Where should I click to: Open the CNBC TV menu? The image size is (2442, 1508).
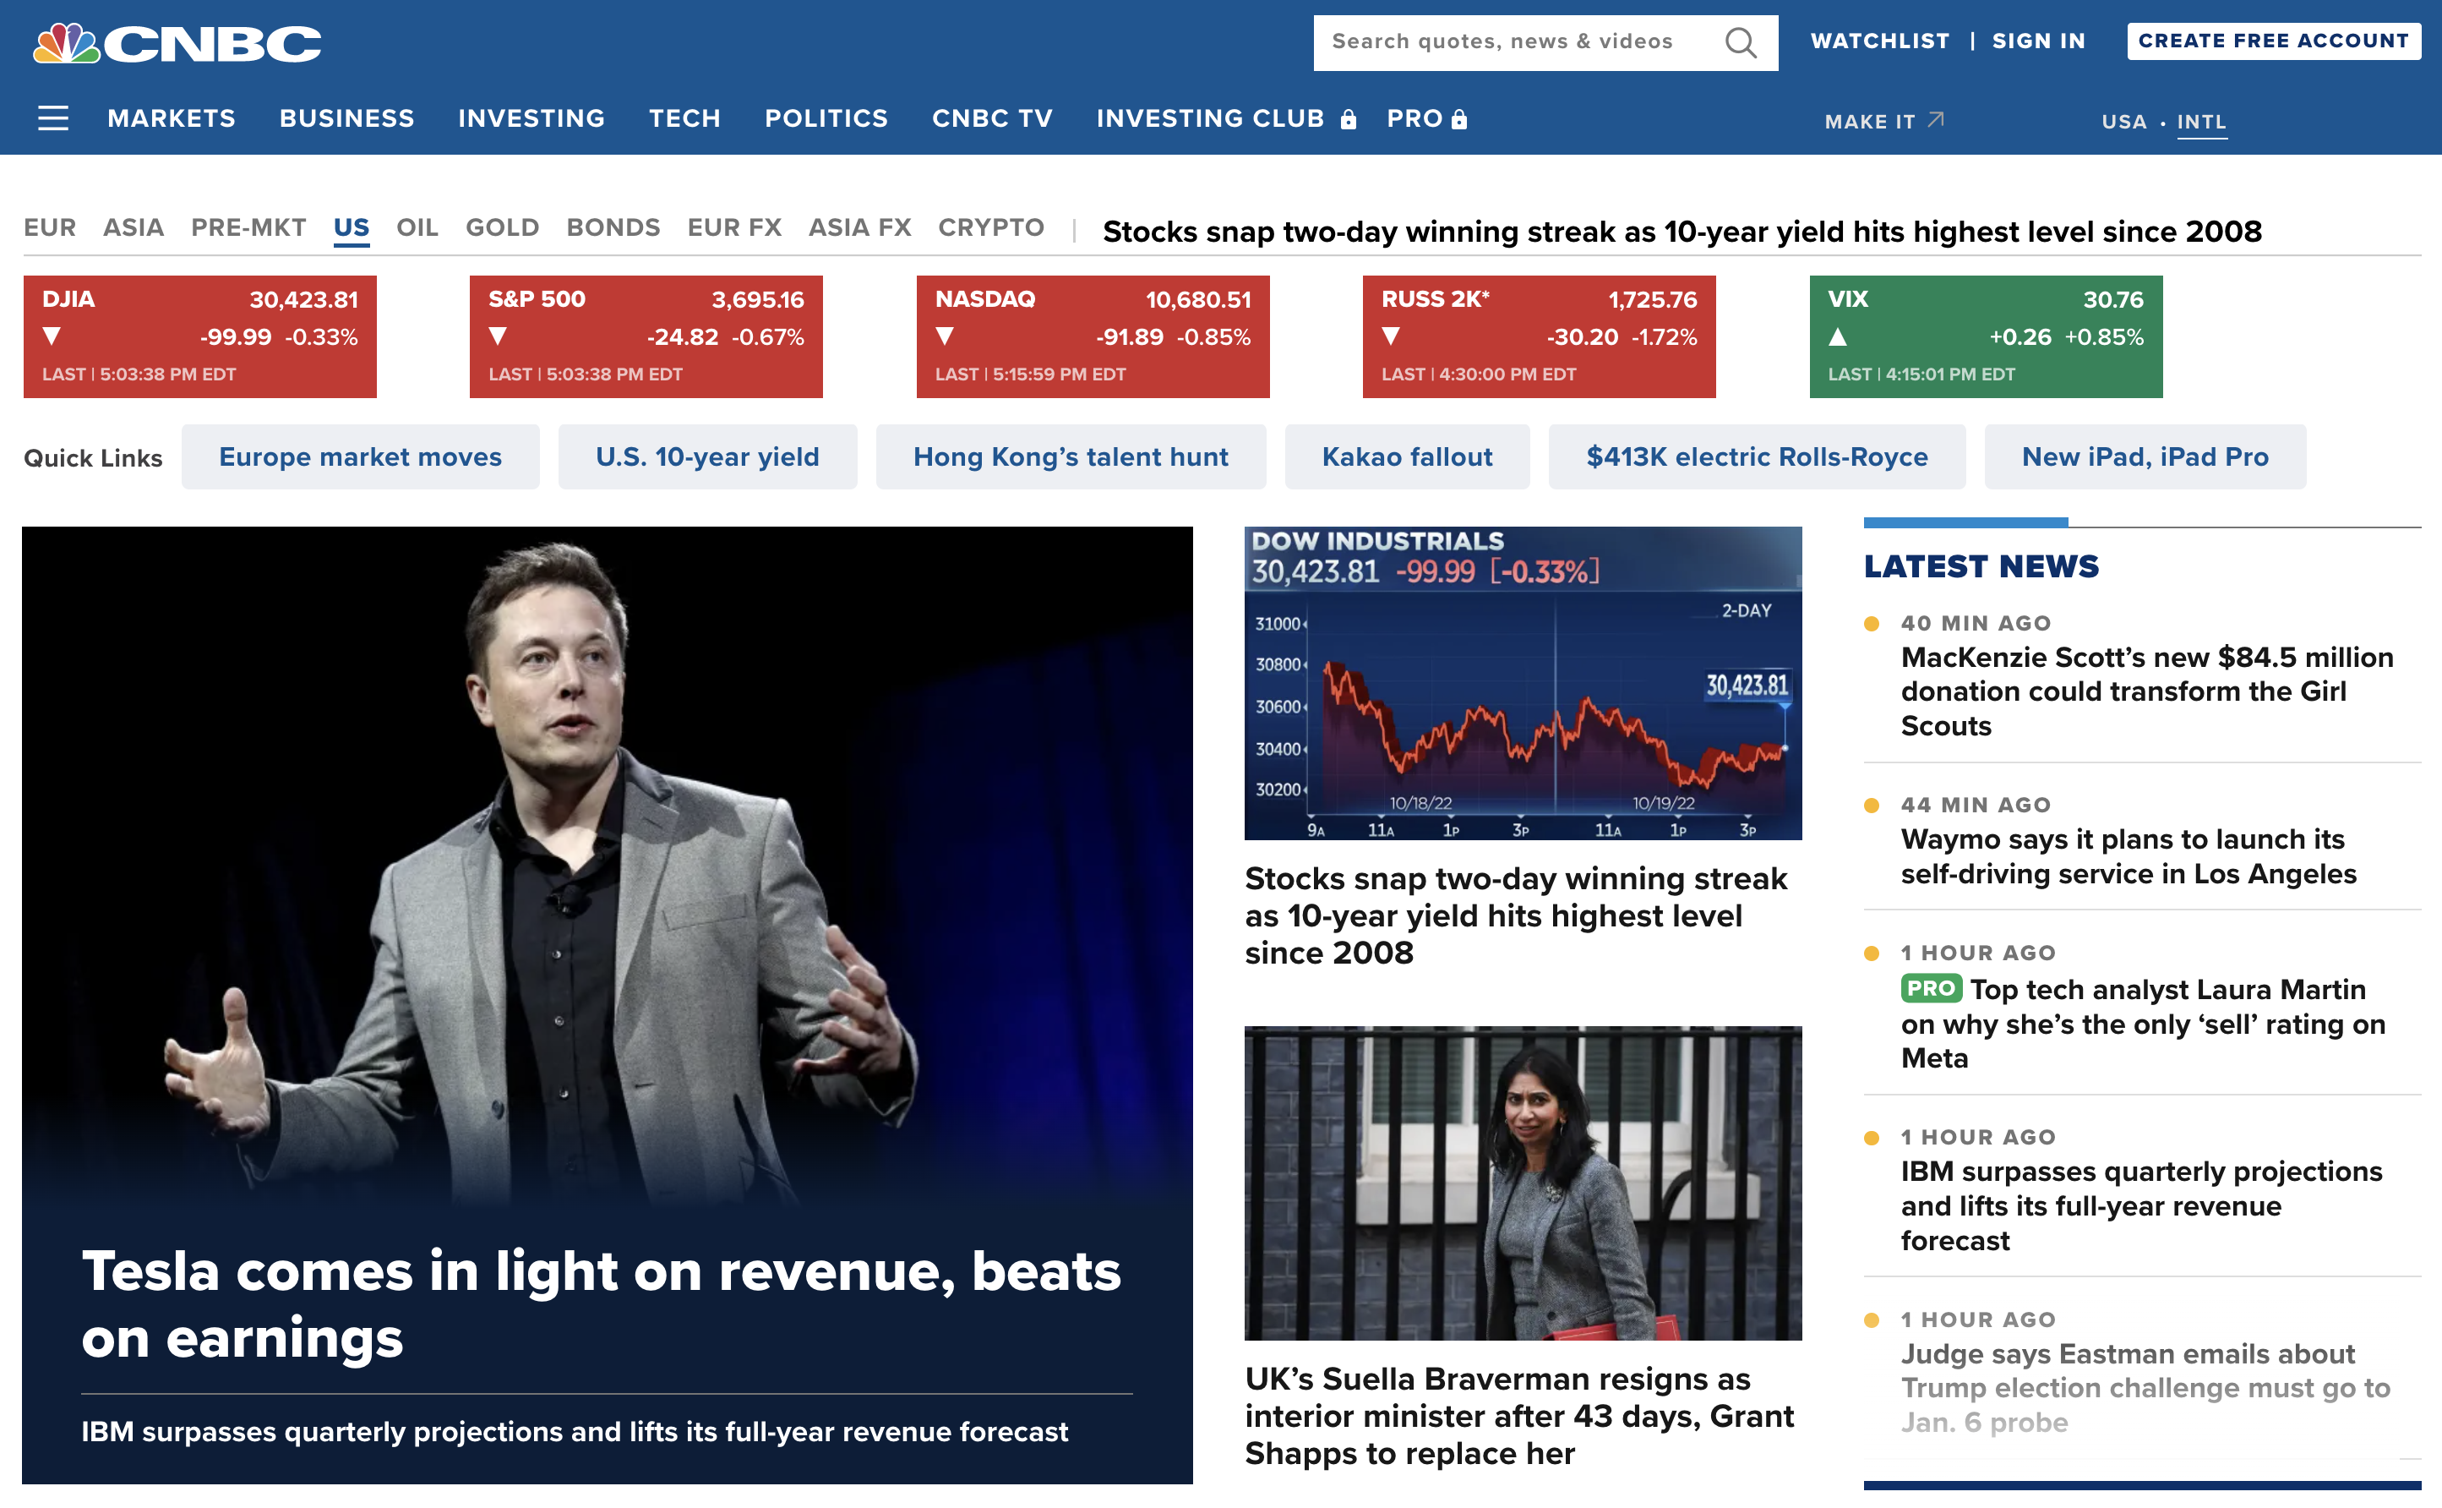point(992,118)
